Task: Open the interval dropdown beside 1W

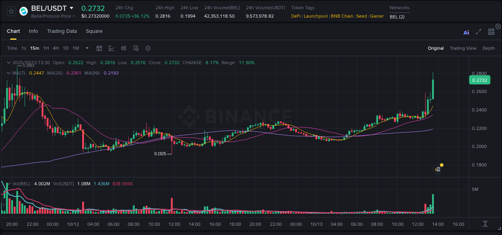Action: coord(87,48)
